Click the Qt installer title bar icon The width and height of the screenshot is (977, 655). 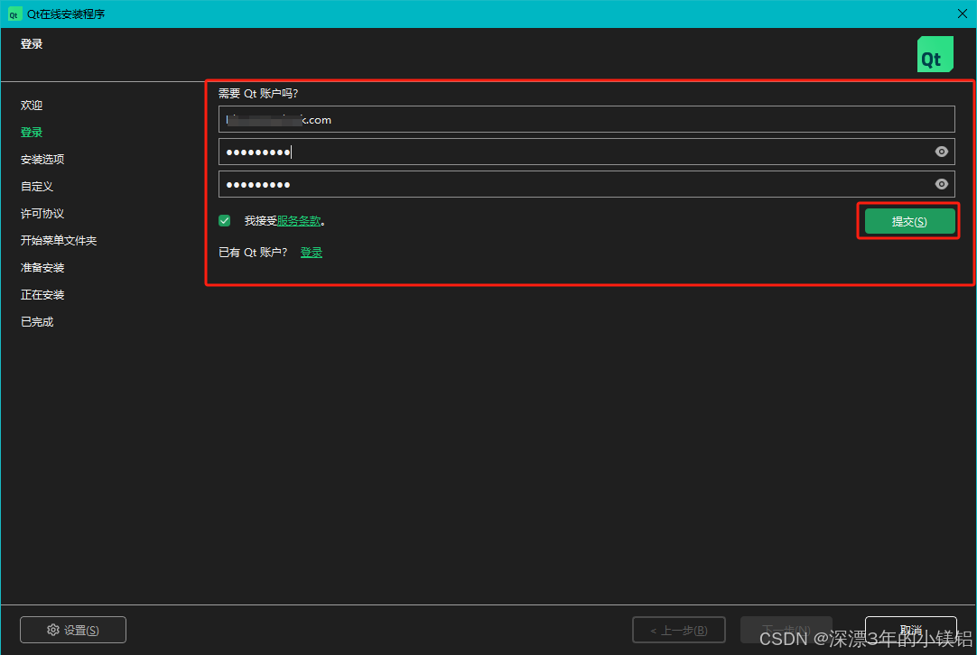(x=14, y=14)
